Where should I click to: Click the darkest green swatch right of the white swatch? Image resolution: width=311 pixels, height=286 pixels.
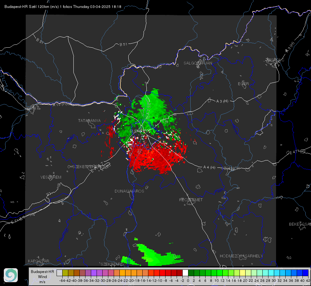coord(191,273)
